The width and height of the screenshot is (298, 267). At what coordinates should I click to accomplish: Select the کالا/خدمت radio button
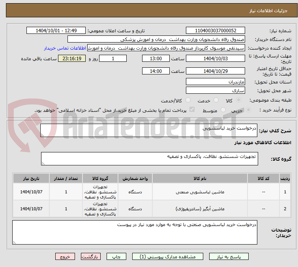point(188,100)
